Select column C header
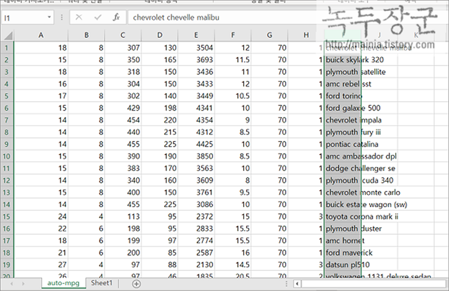Image resolution: width=449 pixels, height=291 pixels. (x=123, y=35)
